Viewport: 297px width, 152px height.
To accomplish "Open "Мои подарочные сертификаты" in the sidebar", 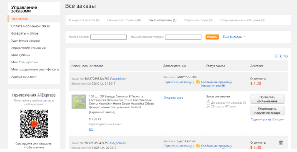I will click(x=35, y=69).
